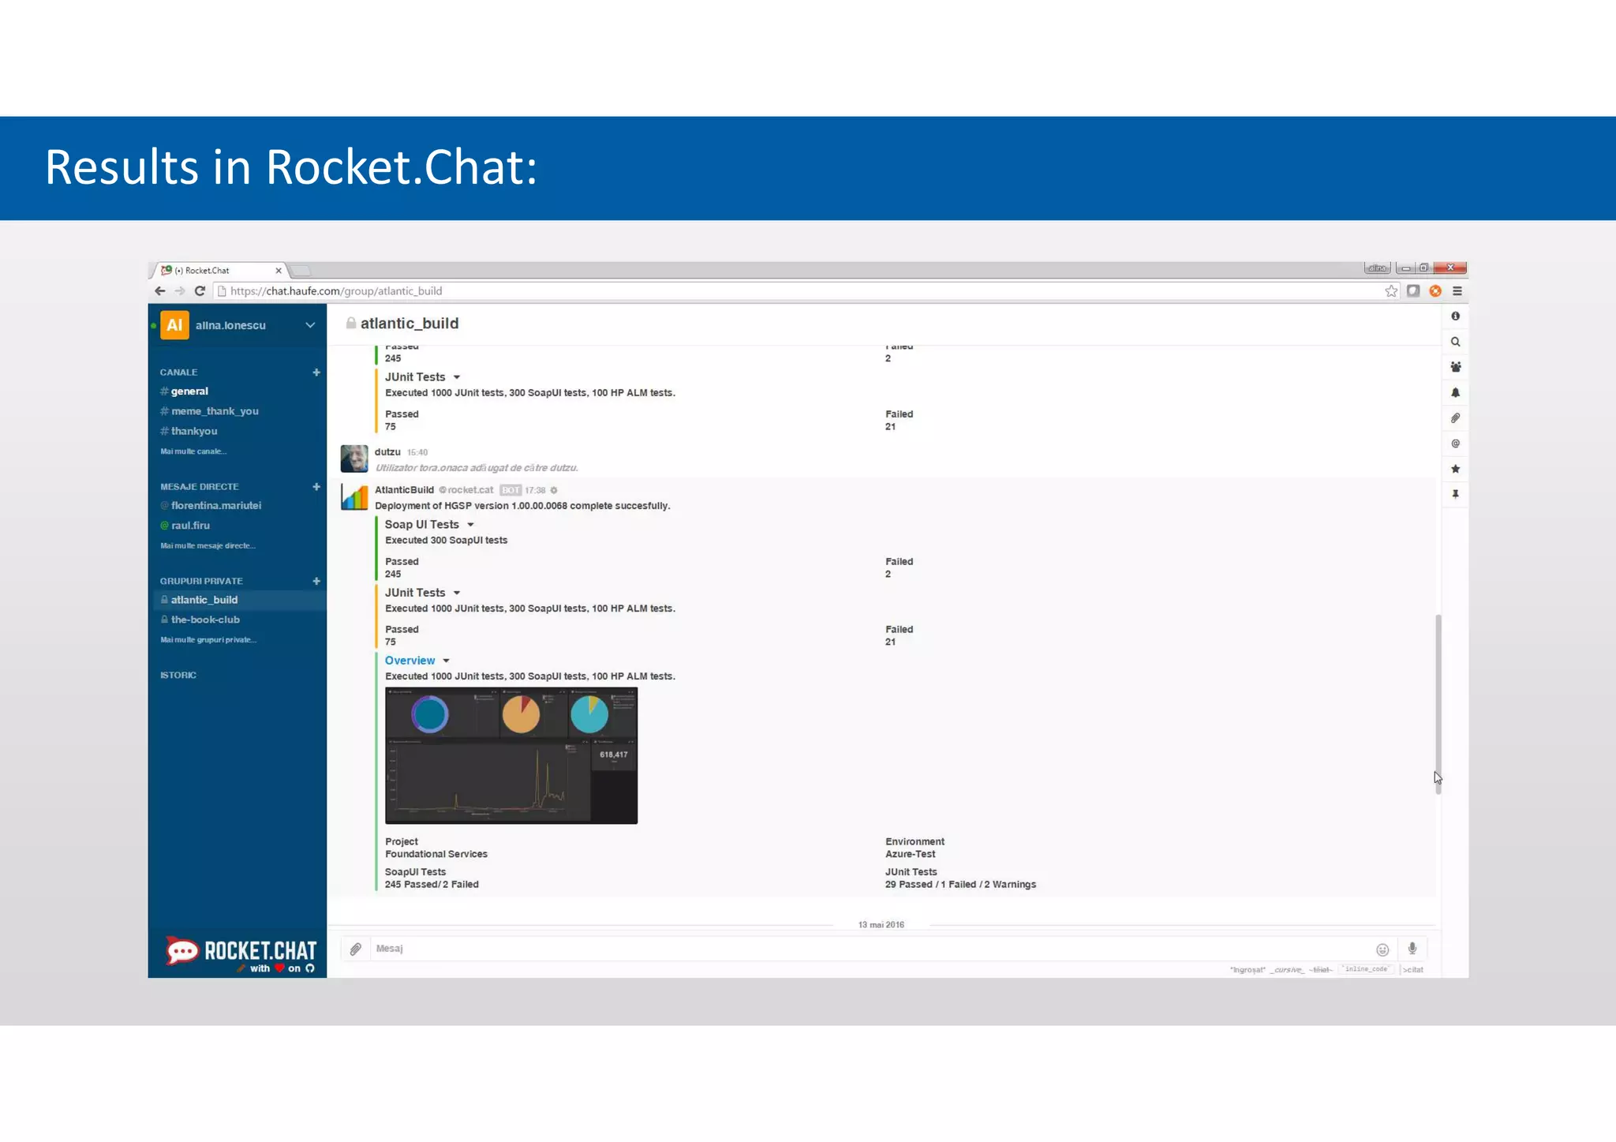Create new private group plus
This screenshot has height=1142, width=1616.
click(316, 581)
